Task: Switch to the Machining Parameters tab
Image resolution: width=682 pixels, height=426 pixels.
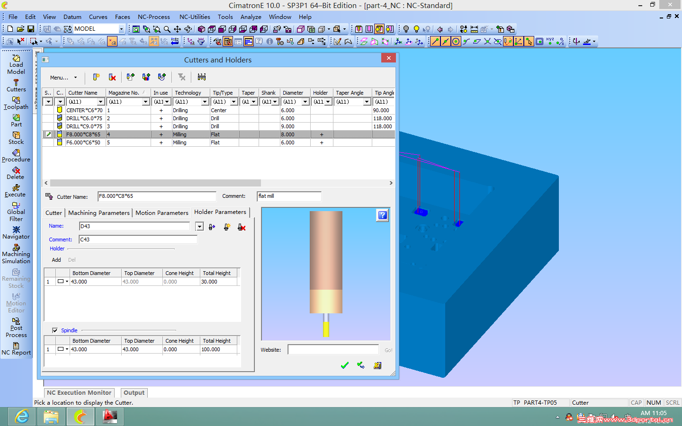Action: (99, 213)
